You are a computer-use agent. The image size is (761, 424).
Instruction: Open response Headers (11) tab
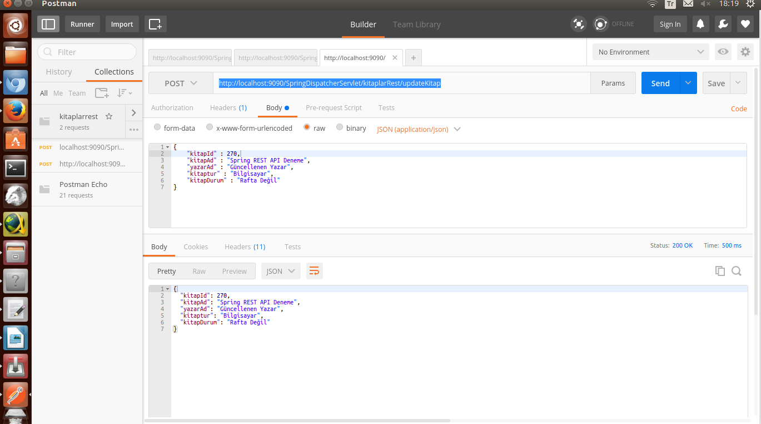pos(245,246)
